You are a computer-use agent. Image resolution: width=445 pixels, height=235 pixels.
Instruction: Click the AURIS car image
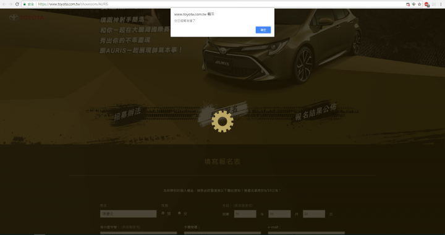point(281,47)
